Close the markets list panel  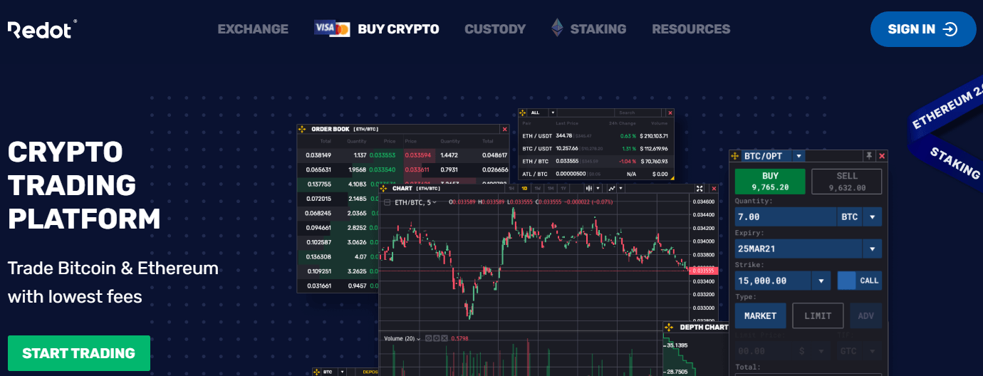[x=670, y=113]
